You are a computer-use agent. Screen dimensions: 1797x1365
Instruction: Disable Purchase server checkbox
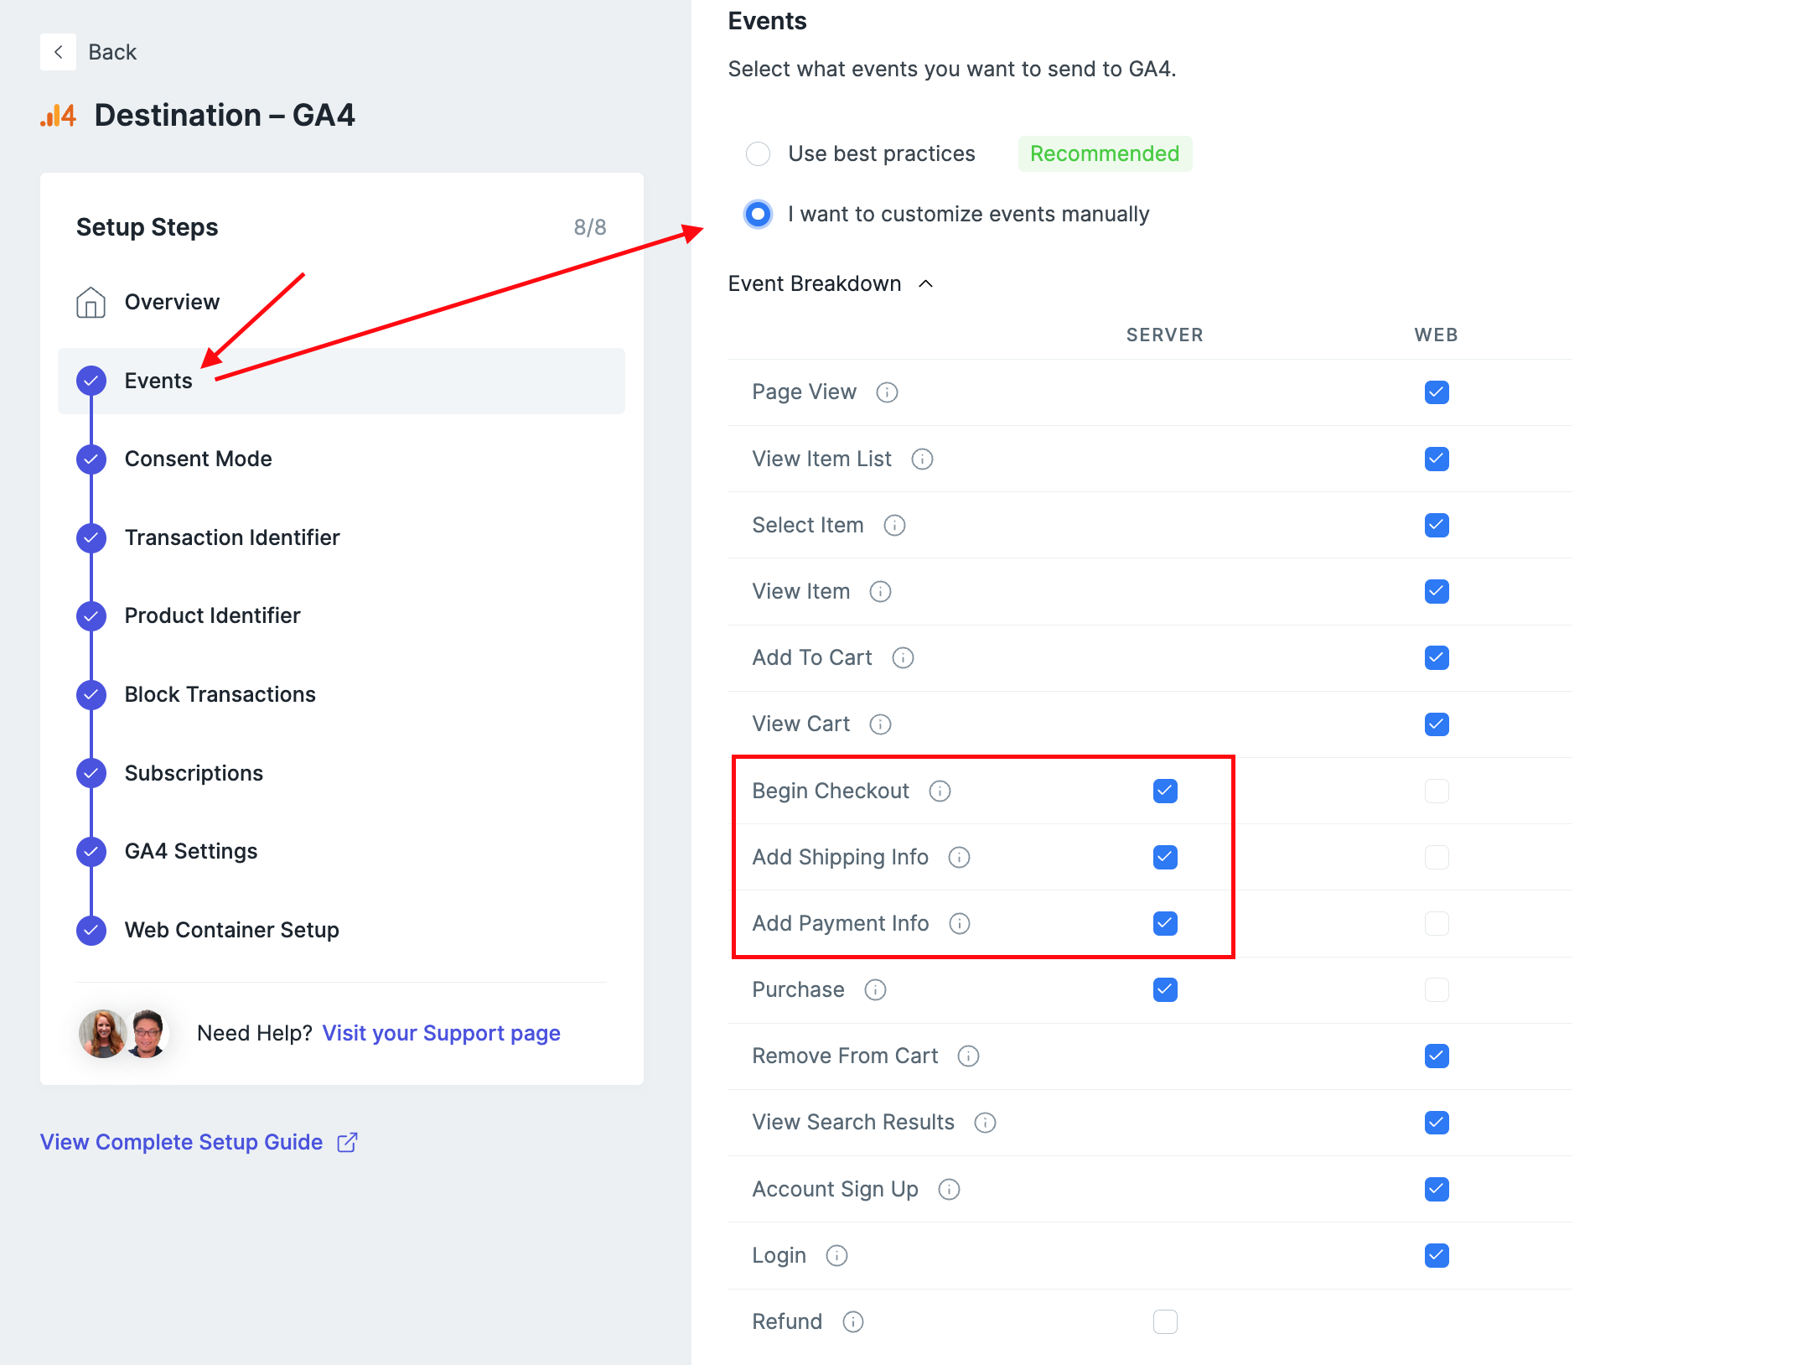click(x=1165, y=990)
